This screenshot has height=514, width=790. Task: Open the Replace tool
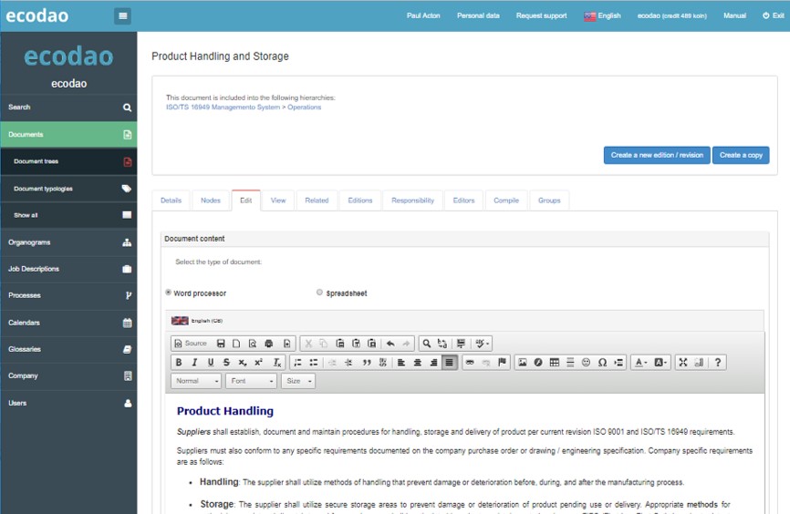tap(442, 344)
